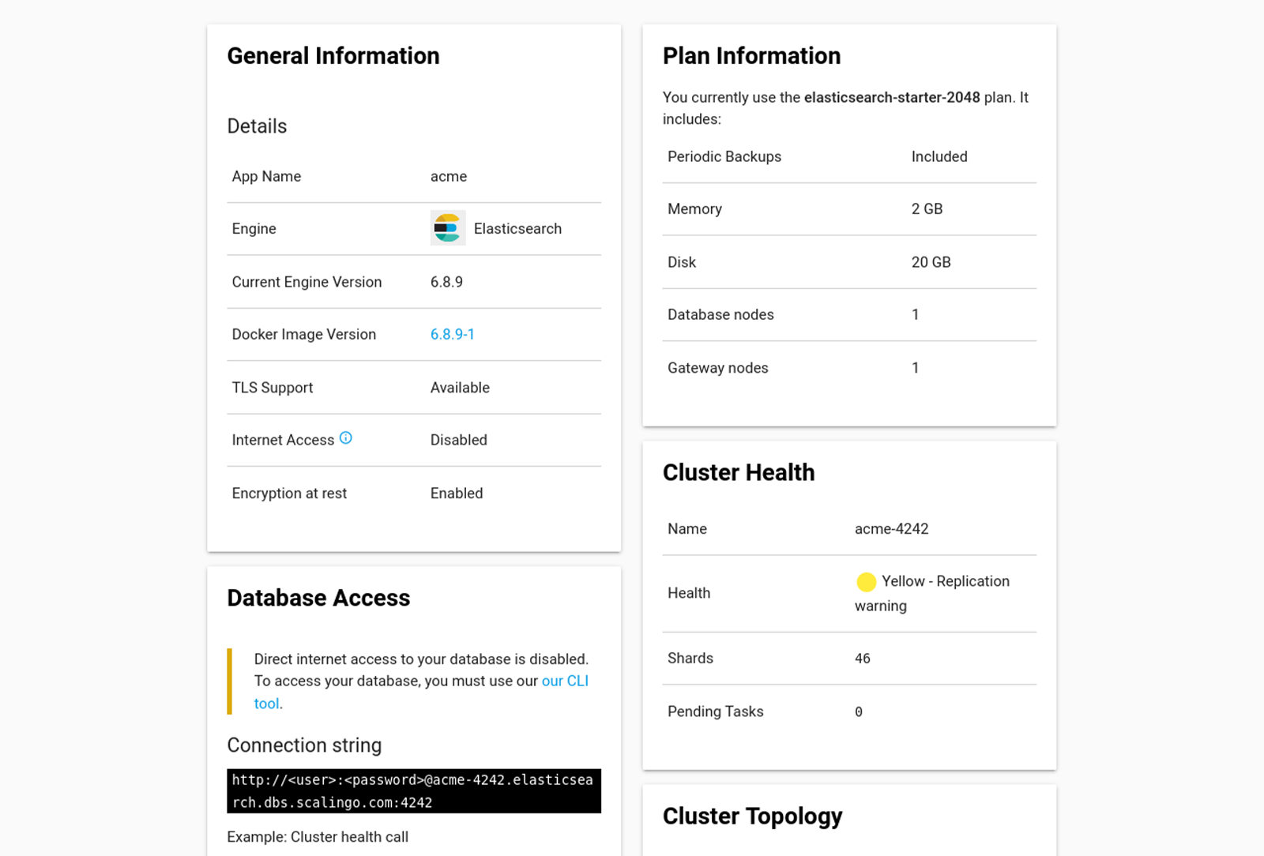Open the Docker image version 6.8.9-1 link
Viewport: 1264px width, 856px height.
click(x=452, y=334)
